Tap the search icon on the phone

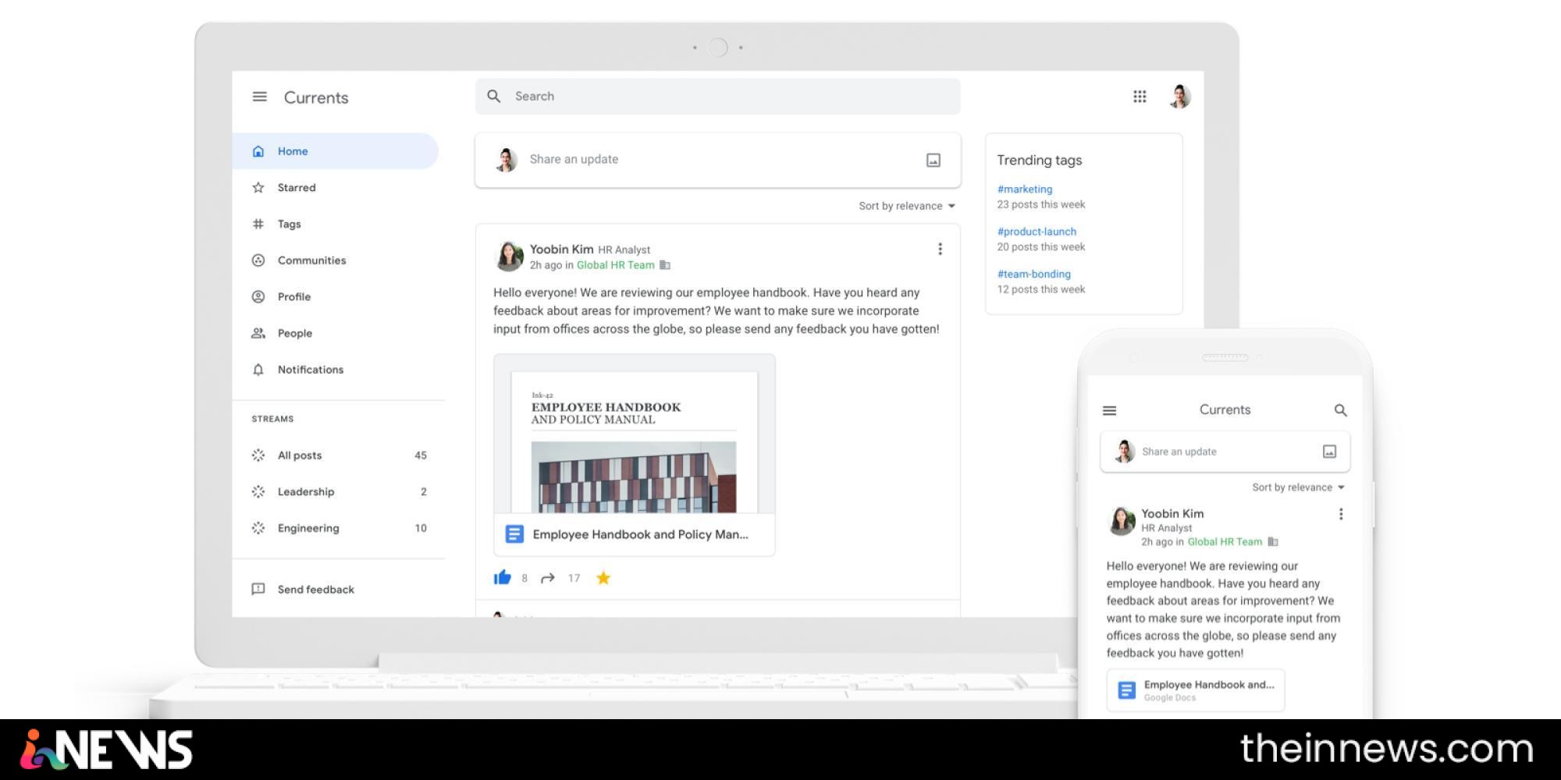tap(1341, 410)
